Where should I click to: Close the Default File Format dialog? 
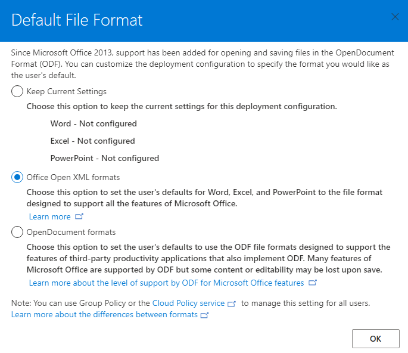click(395, 17)
